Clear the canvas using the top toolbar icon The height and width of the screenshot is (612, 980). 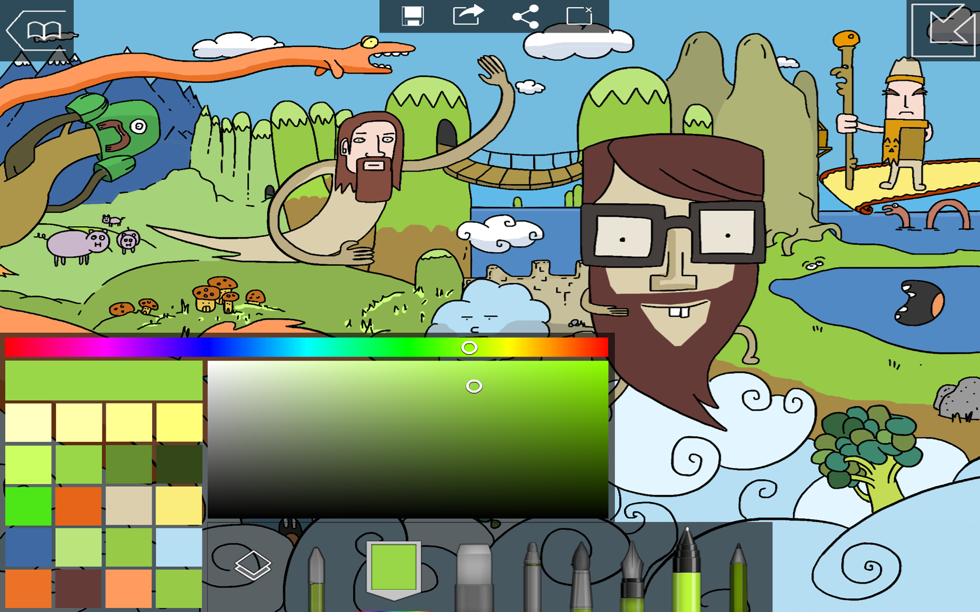(579, 15)
